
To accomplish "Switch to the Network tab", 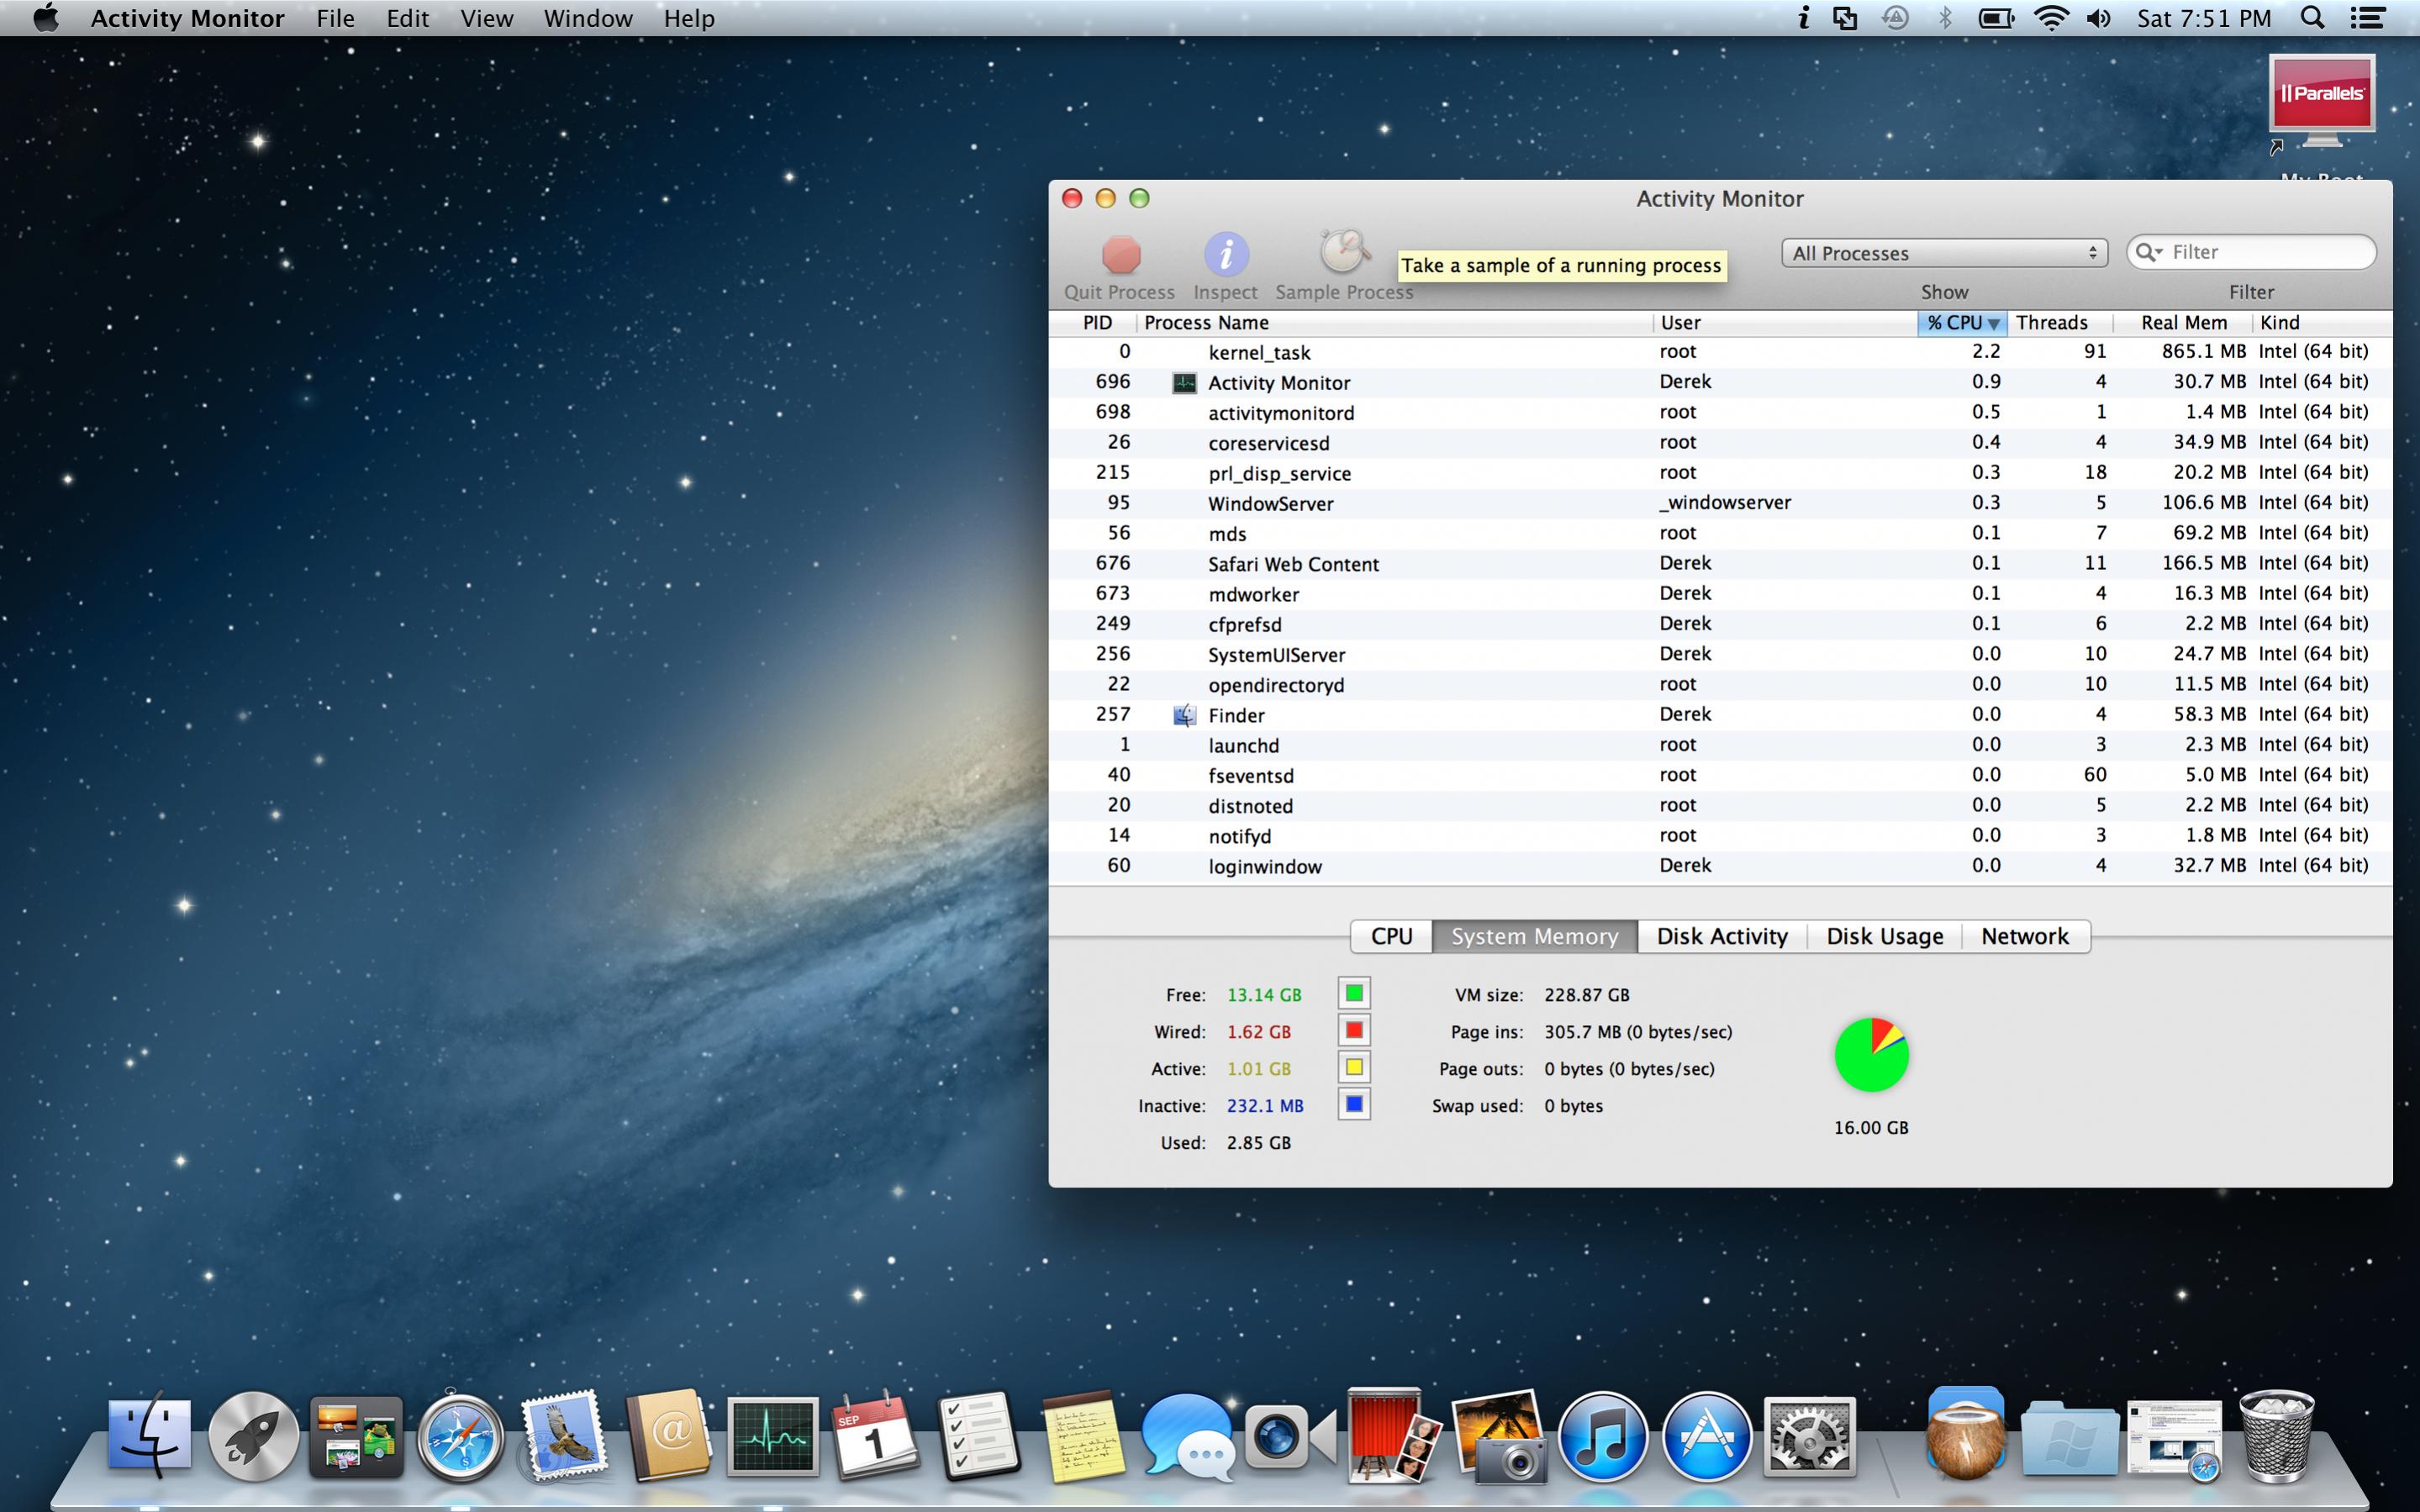I will click(x=2025, y=936).
